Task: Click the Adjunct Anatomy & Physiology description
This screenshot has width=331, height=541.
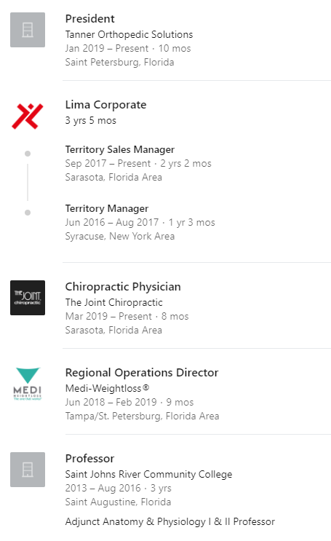Action: [x=170, y=521]
